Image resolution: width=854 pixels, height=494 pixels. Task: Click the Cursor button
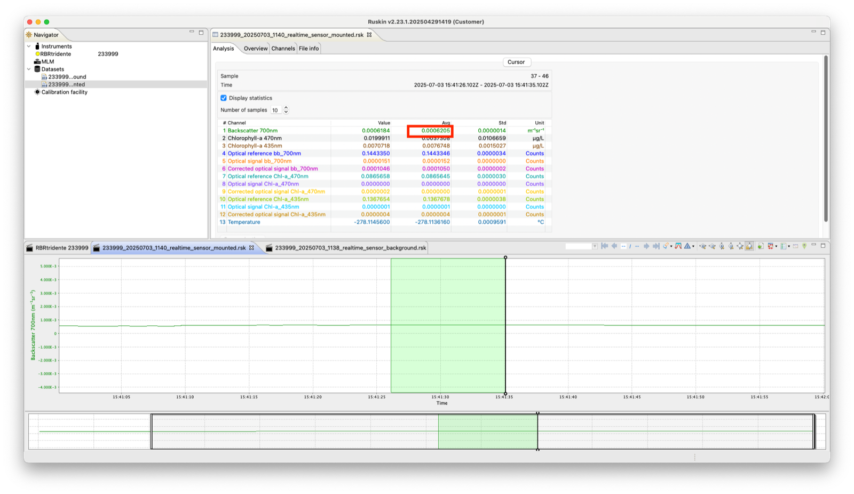[516, 62]
